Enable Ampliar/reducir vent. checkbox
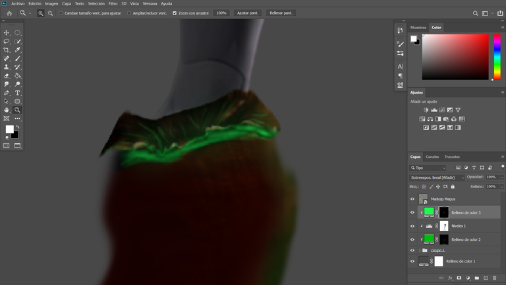The height and width of the screenshot is (285, 506). tap(129, 13)
